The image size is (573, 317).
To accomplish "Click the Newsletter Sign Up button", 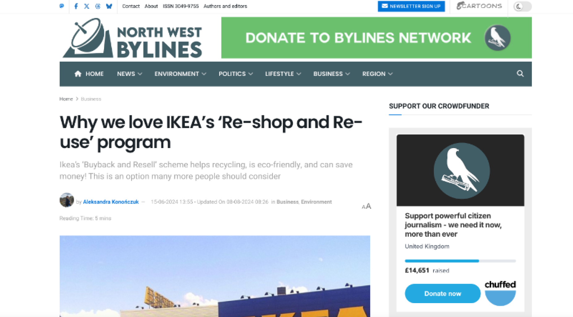I will (x=411, y=6).
